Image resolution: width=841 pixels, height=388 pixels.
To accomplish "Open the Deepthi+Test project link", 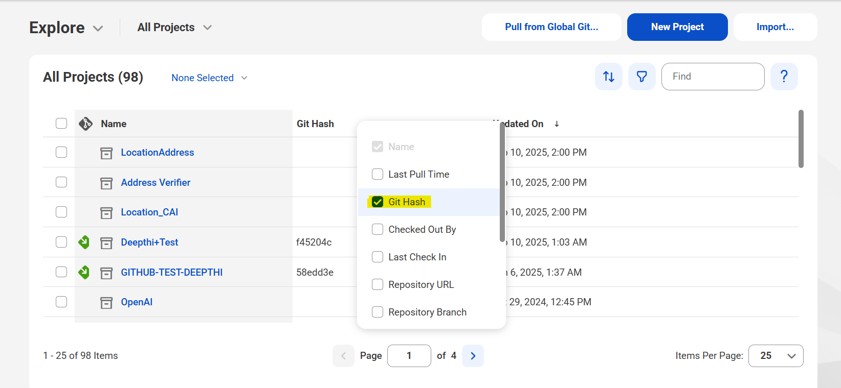I will pos(149,243).
